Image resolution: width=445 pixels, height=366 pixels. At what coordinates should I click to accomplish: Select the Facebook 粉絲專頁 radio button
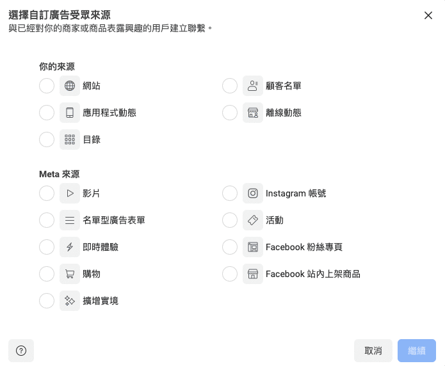230,247
